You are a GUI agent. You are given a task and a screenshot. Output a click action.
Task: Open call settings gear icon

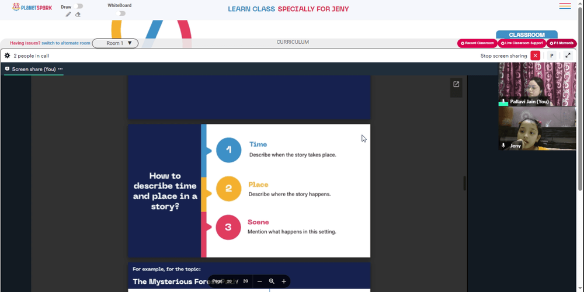click(x=7, y=56)
